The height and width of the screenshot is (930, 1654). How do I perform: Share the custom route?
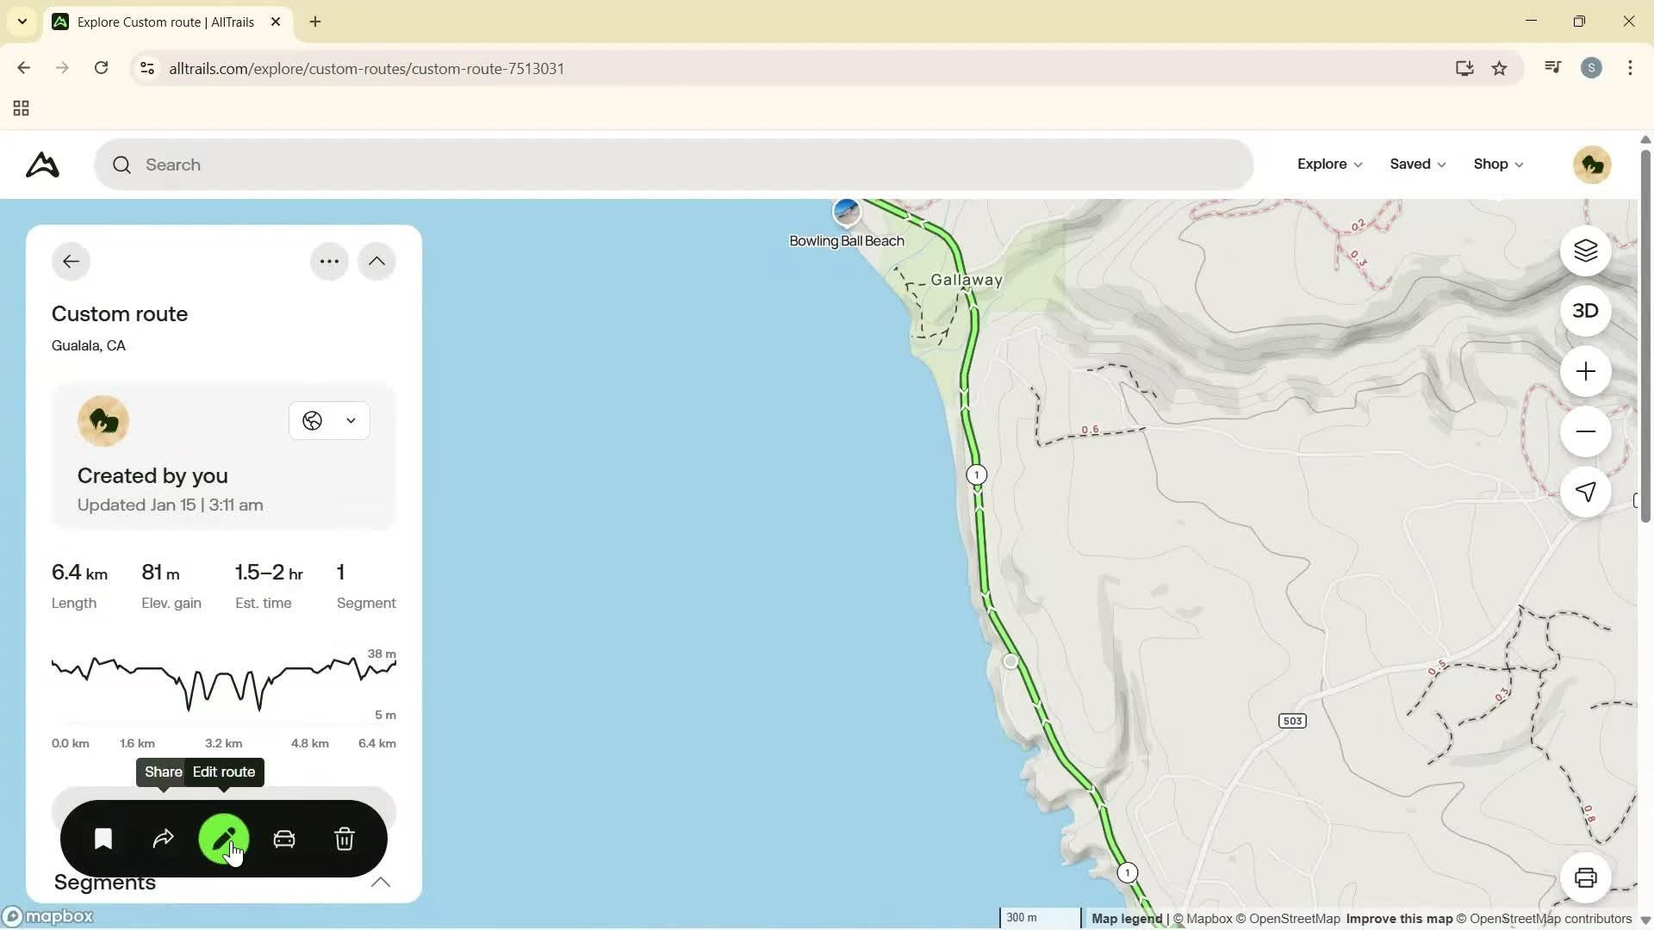tap(163, 839)
